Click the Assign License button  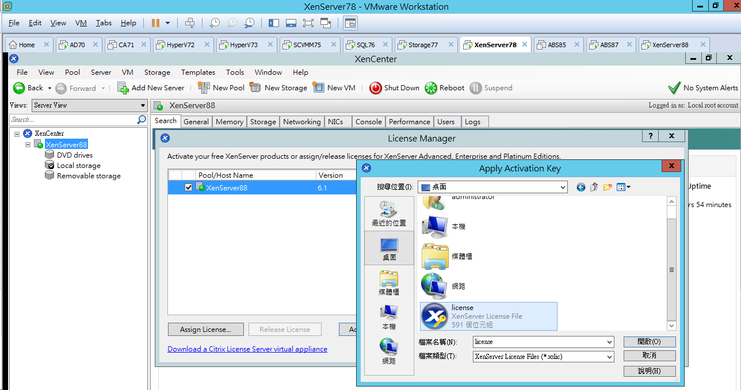pos(205,330)
